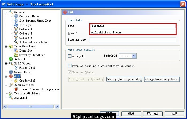187x119 pixels.
Task: Enable the AutoCrlf checkbox
Action: click(x=70, y=56)
